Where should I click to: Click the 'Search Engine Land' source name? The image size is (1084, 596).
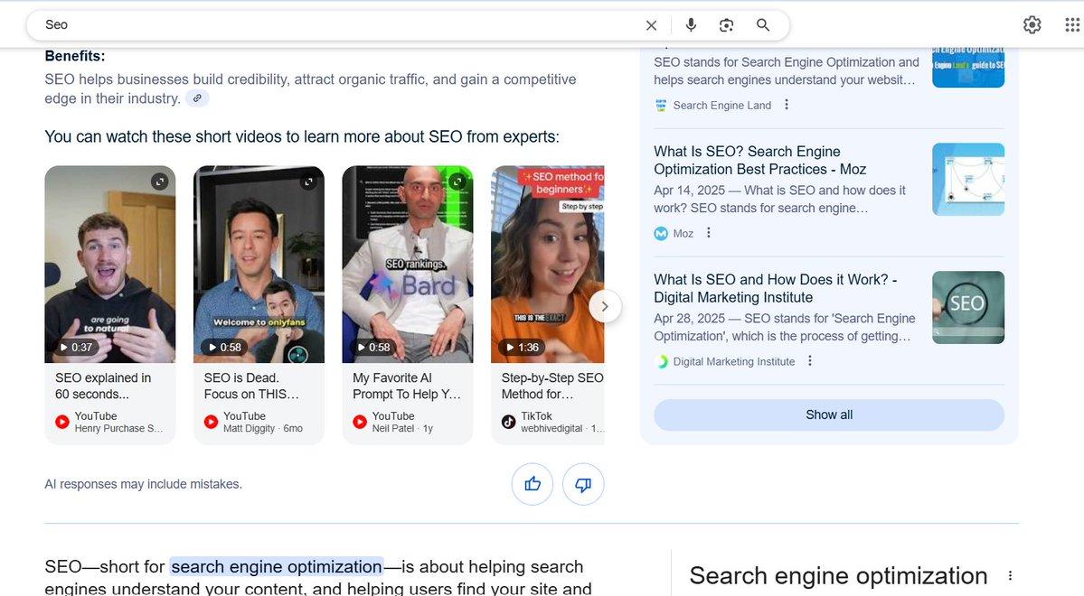click(x=721, y=105)
